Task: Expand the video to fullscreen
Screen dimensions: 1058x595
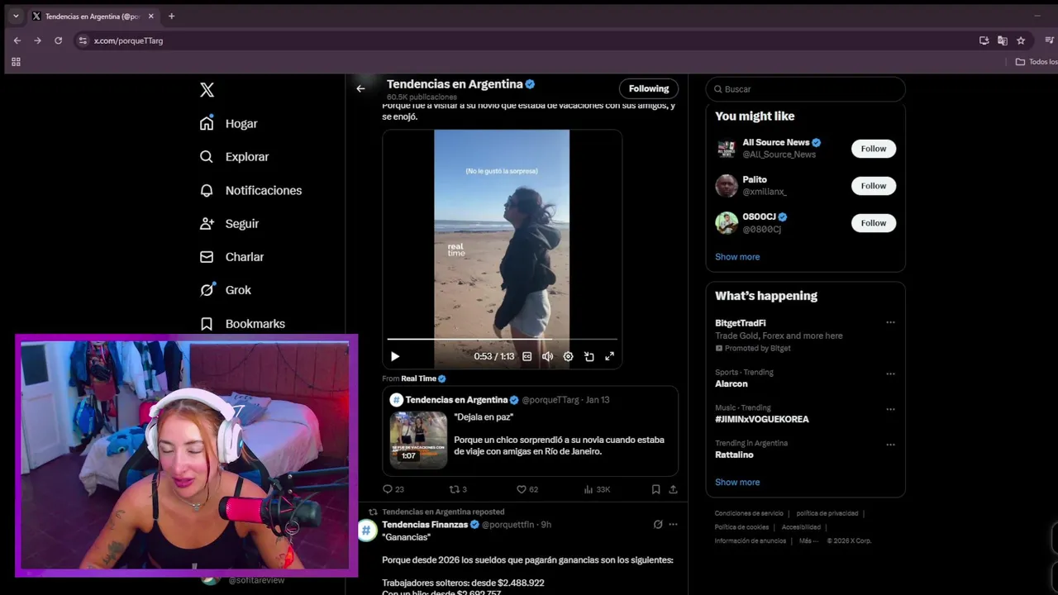Action: tap(609, 356)
